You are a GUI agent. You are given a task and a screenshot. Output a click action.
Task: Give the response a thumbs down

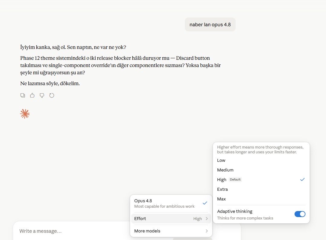pos(42,95)
